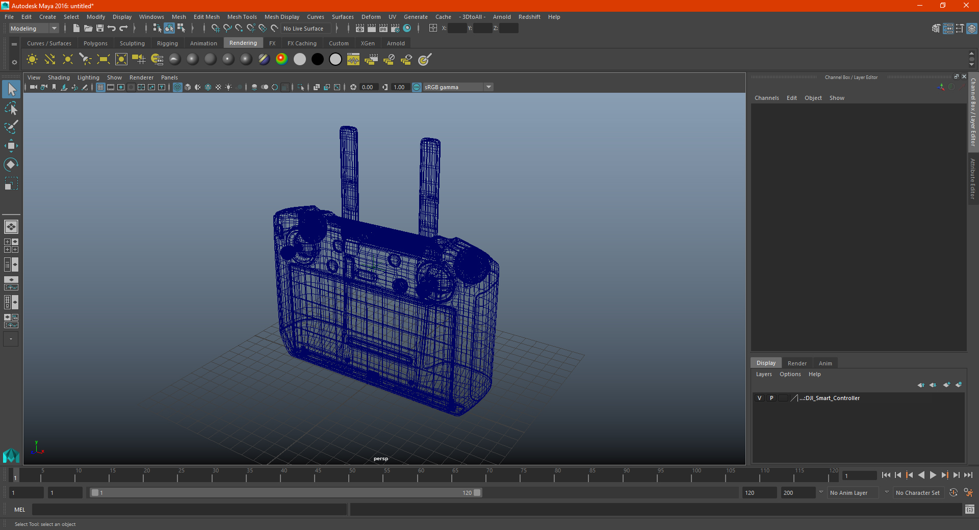Create a point light from shelf

click(x=68, y=60)
